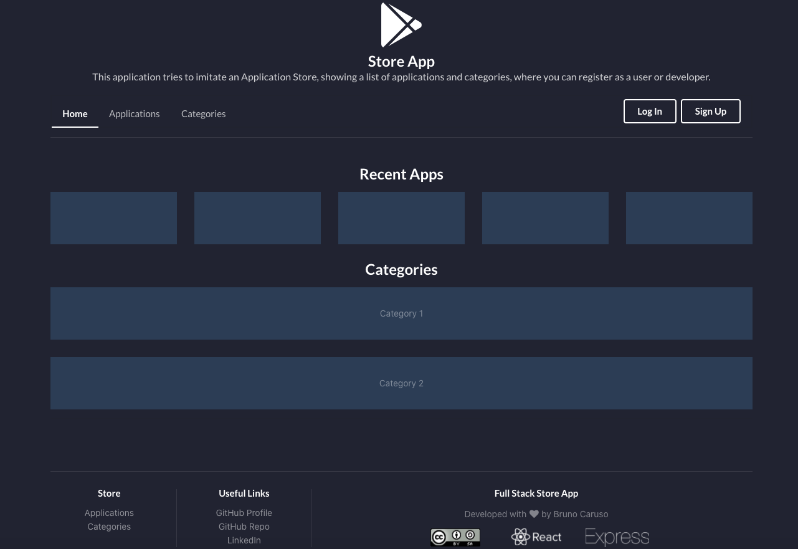798x549 pixels.
Task: Click the Full Stack Store App text
Action: (x=536, y=493)
